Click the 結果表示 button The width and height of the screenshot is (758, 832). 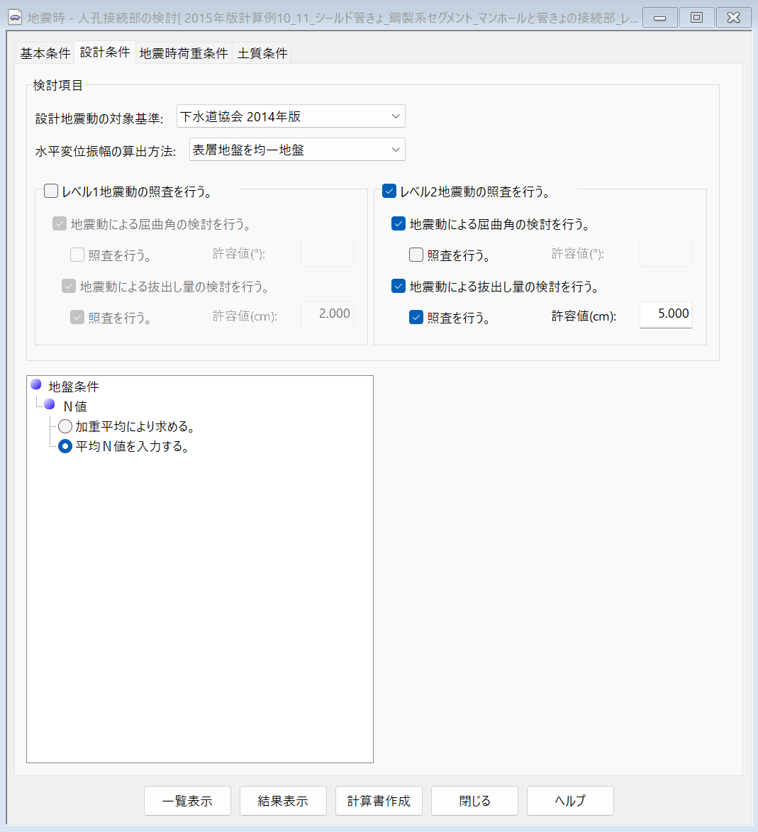coord(283,801)
